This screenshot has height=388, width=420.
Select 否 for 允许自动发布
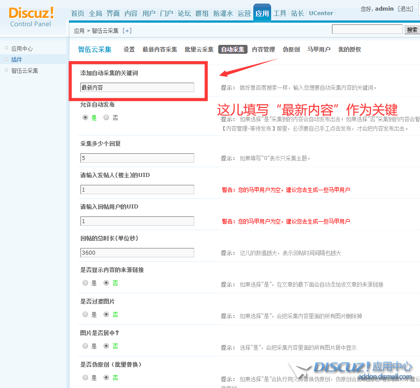(106, 117)
